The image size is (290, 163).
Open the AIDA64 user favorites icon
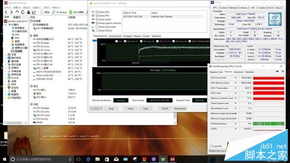tap(29, 12)
